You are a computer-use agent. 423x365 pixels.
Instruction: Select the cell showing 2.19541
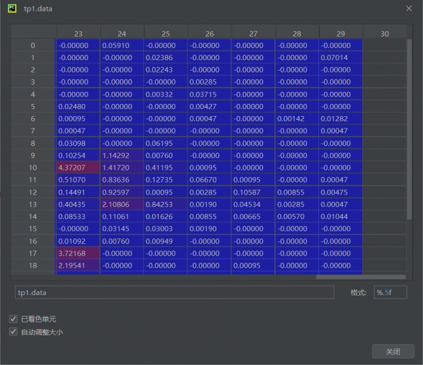click(x=78, y=266)
